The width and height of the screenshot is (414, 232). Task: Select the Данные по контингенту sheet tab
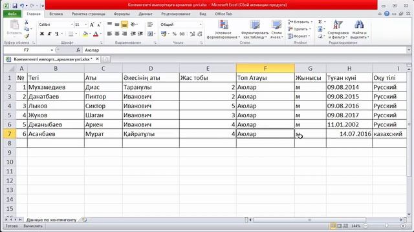(x=51, y=220)
